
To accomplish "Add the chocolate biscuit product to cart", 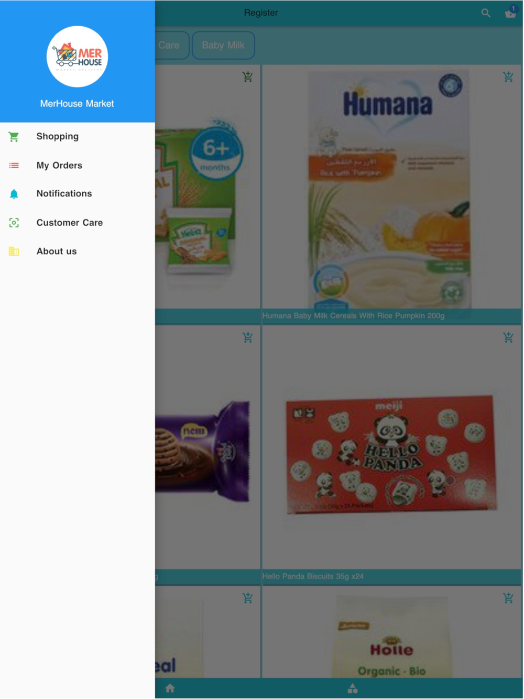I will (248, 337).
